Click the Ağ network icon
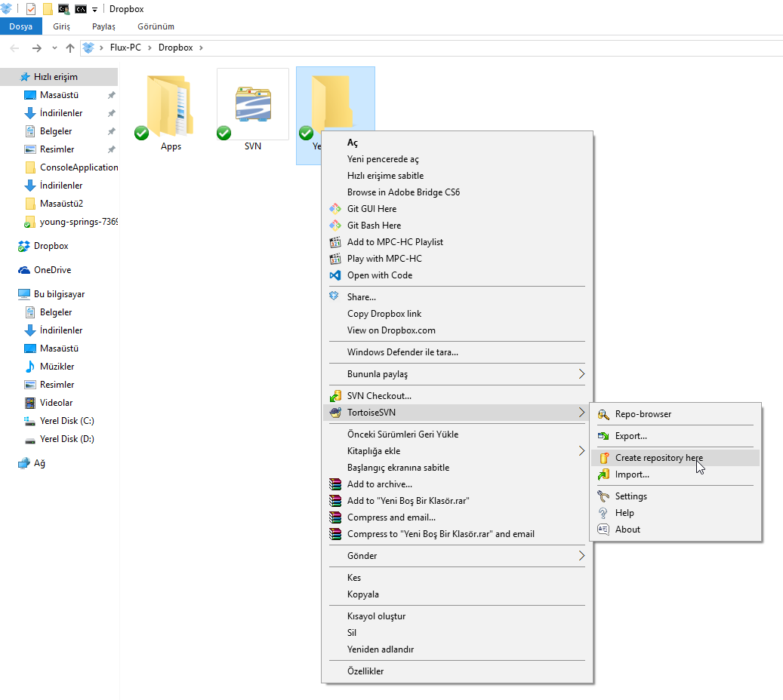The width and height of the screenshot is (783, 700). [x=24, y=463]
